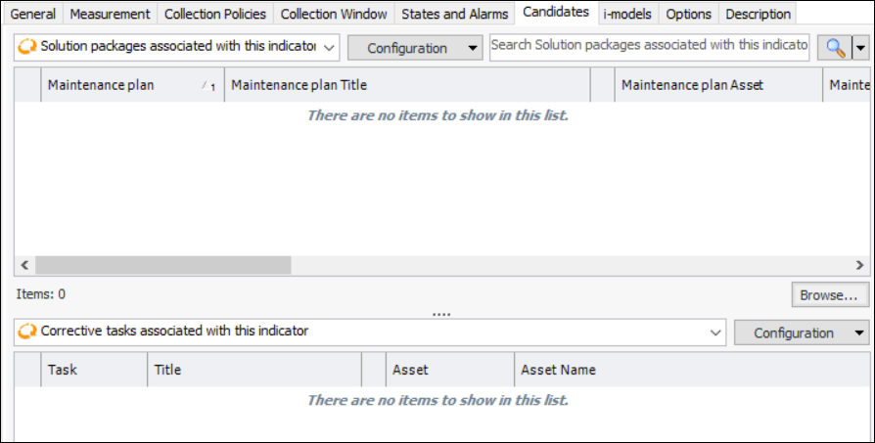Switch to the General tab
The width and height of the screenshot is (875, 443).
pyautogui.click(x=32, y=14)
